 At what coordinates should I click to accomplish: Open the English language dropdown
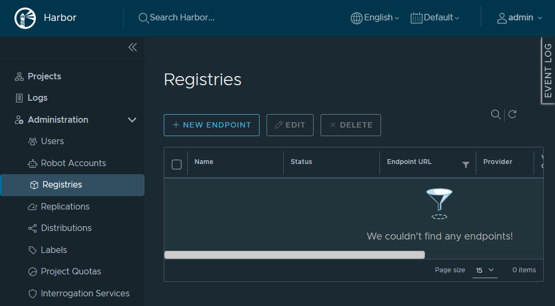(x=375, y=18)
